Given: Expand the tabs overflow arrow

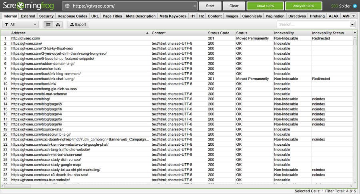Looking at the screenshot, I should coord(354,16).
